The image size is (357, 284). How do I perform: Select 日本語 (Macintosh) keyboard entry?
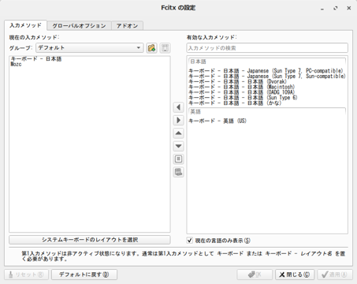coord(267,87)
